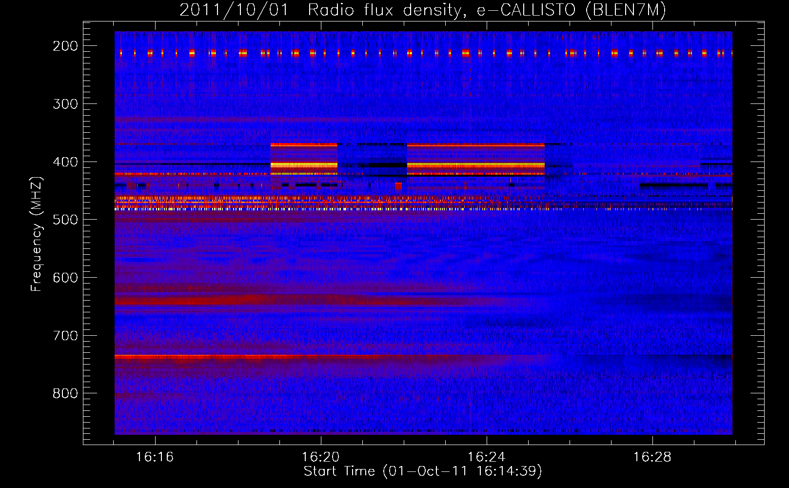Click the 16:16 time tick label
789x488 pixels.
pyautogui.click(x=155, y=457)
